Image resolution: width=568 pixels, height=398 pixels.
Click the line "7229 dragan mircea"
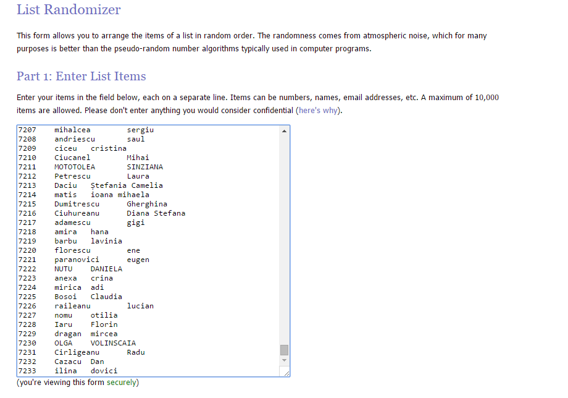pos(68,334)
